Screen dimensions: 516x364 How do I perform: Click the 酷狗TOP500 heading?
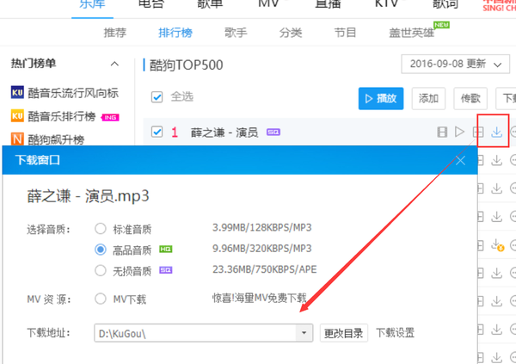coord(187,65)
